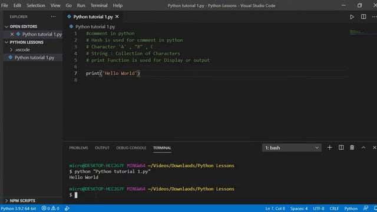Open the 1: bash terminal dropdown
The image size is (377, 212).
pyautogui.click(x=292, y=148)
